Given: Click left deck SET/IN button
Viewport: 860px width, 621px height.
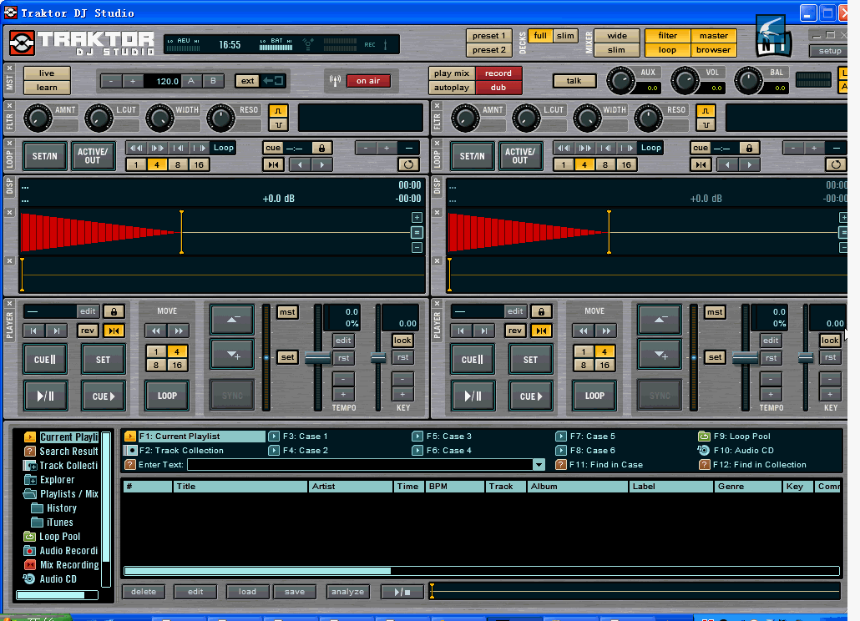Looking at the screenshot, I should (x=44, y=156).
